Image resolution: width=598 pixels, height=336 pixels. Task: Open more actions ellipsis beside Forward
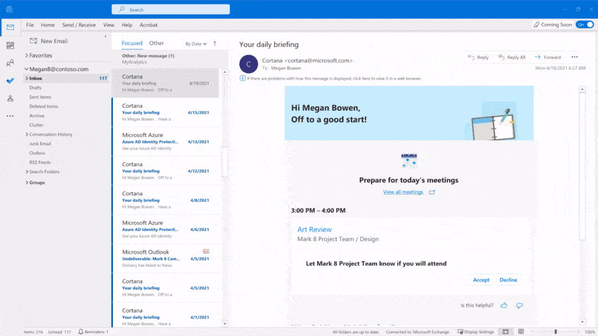click(575, 57)
